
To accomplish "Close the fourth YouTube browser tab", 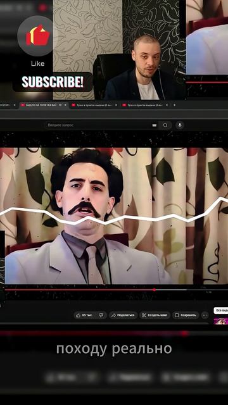I will pos(167,105).
